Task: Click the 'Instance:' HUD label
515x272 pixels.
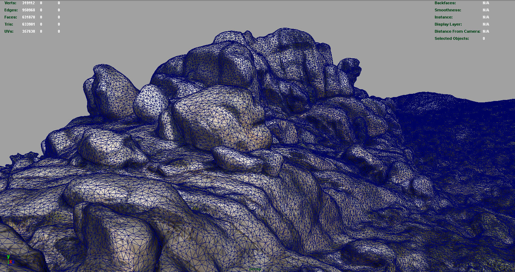Action: point(443,17)
